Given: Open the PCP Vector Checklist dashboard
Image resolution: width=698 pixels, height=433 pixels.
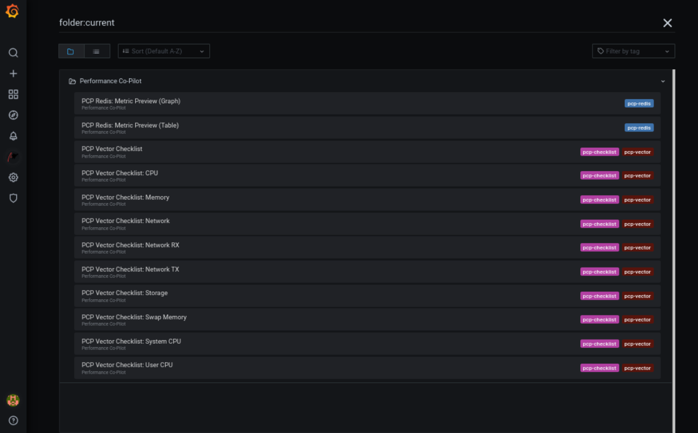Looking at the screenshot, I should 112,149.
